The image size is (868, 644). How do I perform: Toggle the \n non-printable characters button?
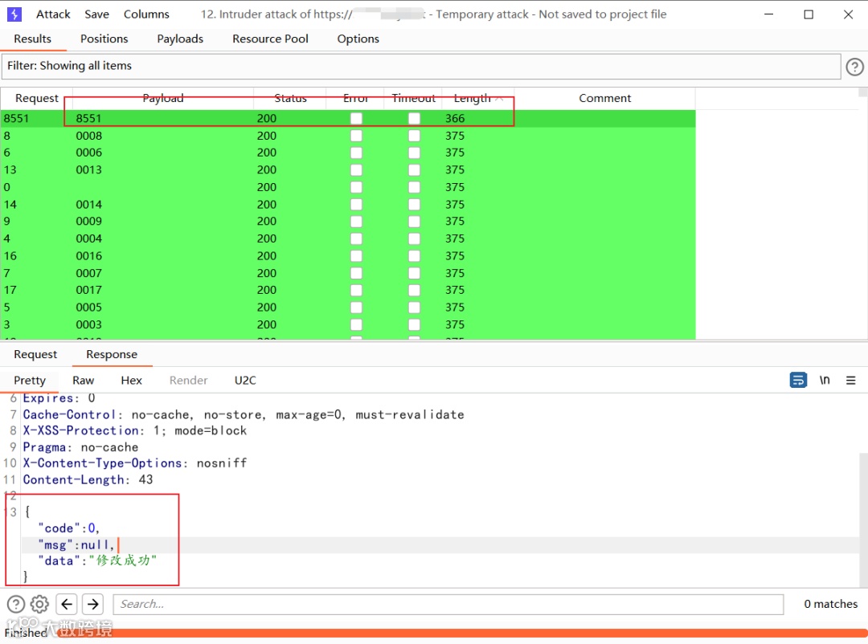click(x=825, y=380)
